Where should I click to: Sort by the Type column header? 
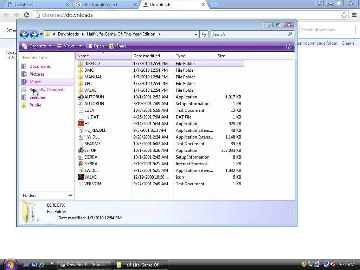pos(195,56)
